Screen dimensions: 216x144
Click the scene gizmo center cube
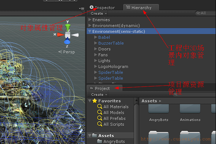(68, 35)
